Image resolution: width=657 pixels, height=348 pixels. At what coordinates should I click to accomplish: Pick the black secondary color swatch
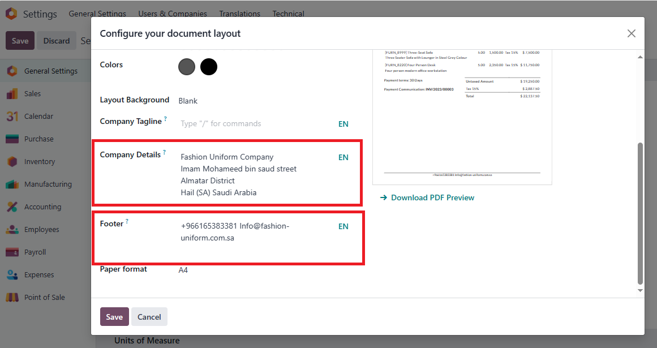[x=209, y=67]
